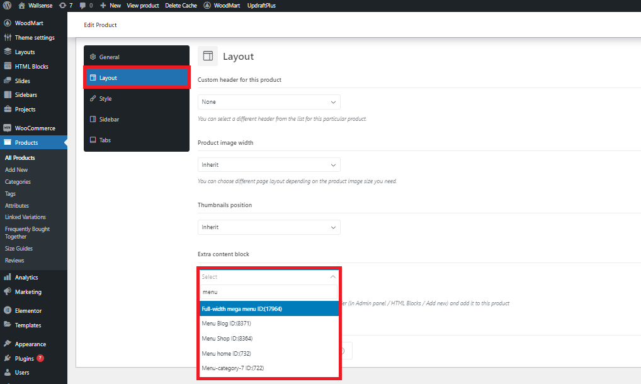Image resolution: width=641 pixels, height=384 pixels.
Task: Open the Wallsense site home link
Action: (35, 5)
